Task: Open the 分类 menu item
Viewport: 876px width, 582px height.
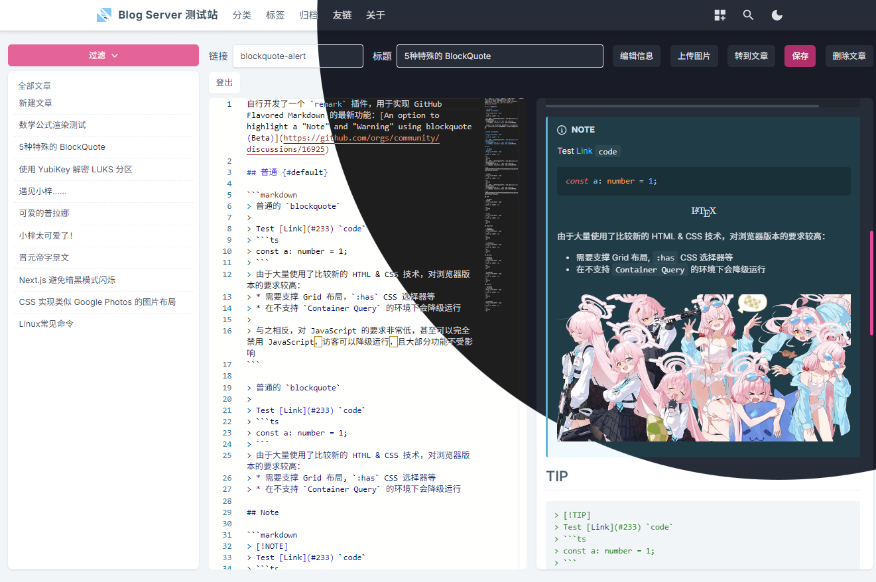Action: 242,15
